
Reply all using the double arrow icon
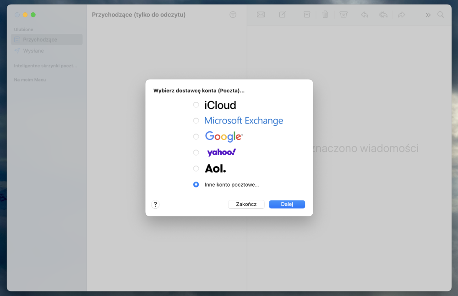[x=383, y=15]
